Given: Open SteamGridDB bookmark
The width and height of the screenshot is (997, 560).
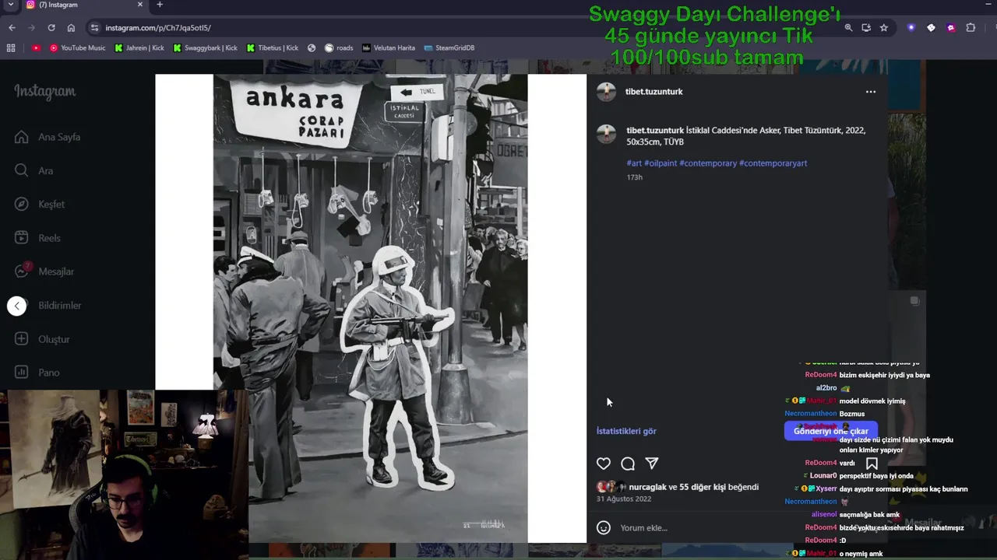Looking at the screenshot, I should [x=449, y=47].
